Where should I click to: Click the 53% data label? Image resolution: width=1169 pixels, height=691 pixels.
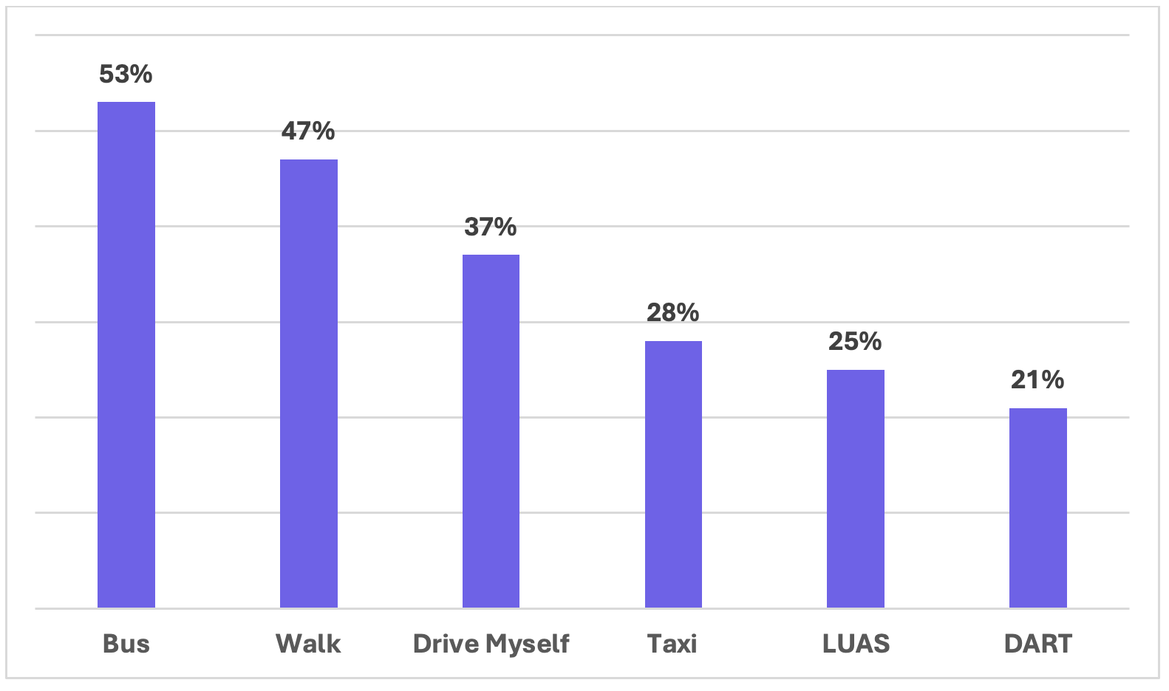click(x=126, y=75)
